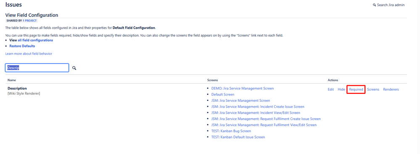Open TEST: Kanban Default Issue Screen

coord(238,137)
